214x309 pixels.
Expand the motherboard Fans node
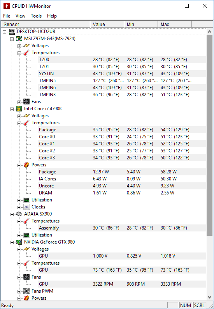pyautogui.click(x=19, y=102)
